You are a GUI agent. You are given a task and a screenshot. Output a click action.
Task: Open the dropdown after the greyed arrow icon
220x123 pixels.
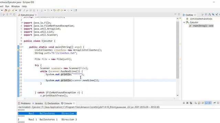coord(71,10)
